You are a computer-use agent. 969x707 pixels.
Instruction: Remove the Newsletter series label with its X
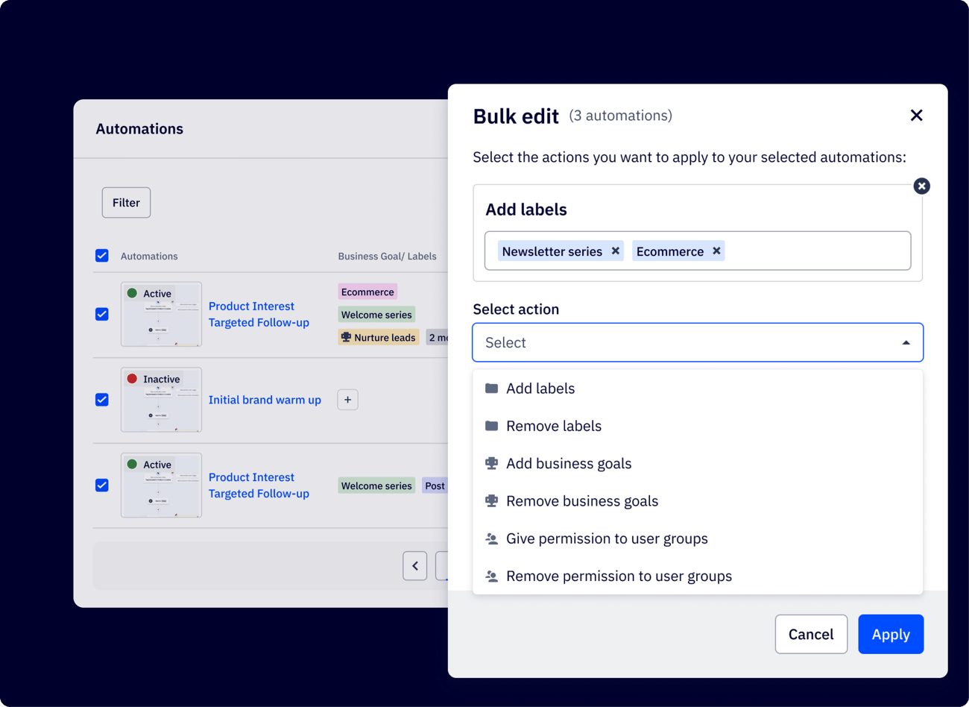coord(616,251)
